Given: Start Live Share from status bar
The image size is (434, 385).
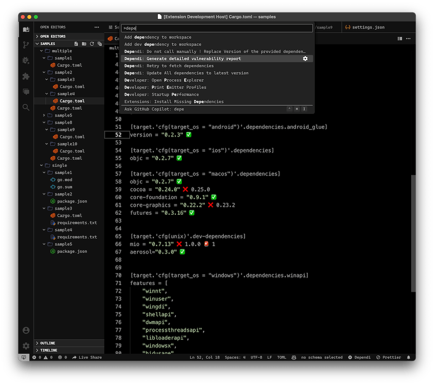Looking at the screenshot, I should (x=87, y=357).
